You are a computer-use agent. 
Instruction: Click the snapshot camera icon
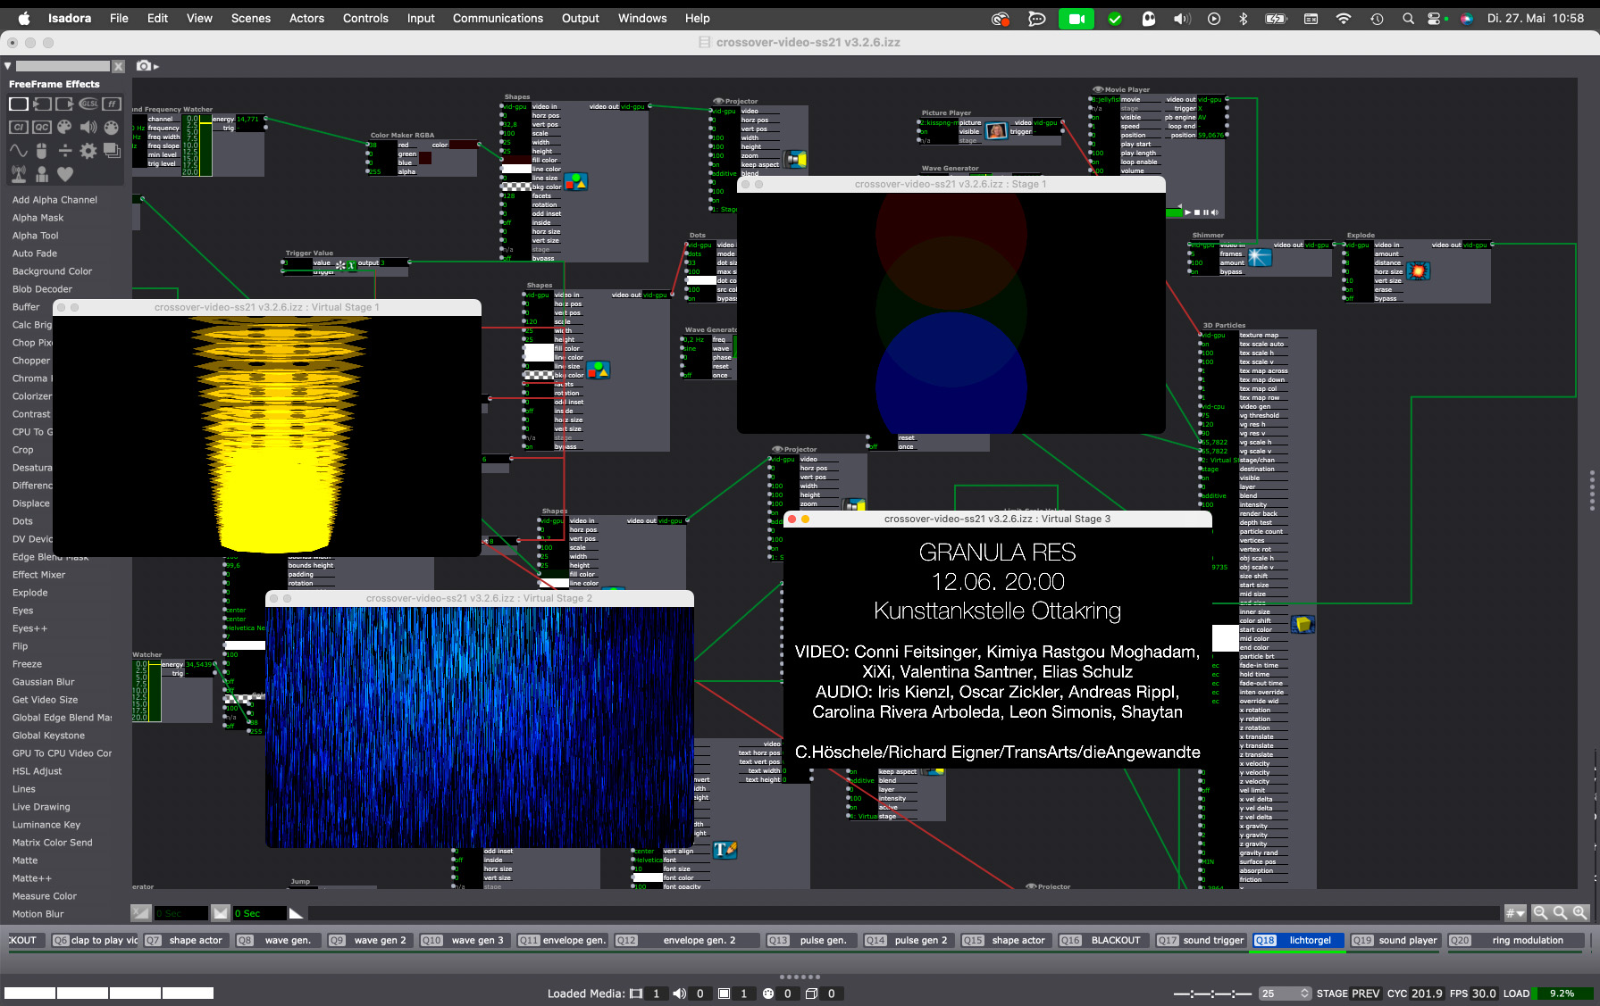pyautogui.click(x=143, y=66)
